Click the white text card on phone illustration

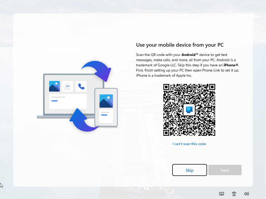(106, 116)
